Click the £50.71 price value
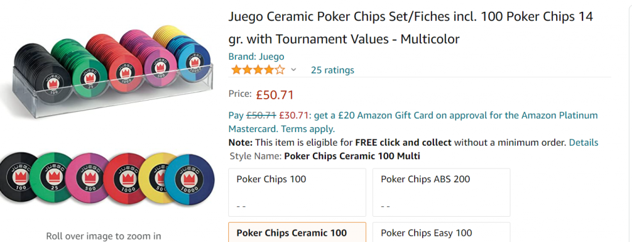 275,95
